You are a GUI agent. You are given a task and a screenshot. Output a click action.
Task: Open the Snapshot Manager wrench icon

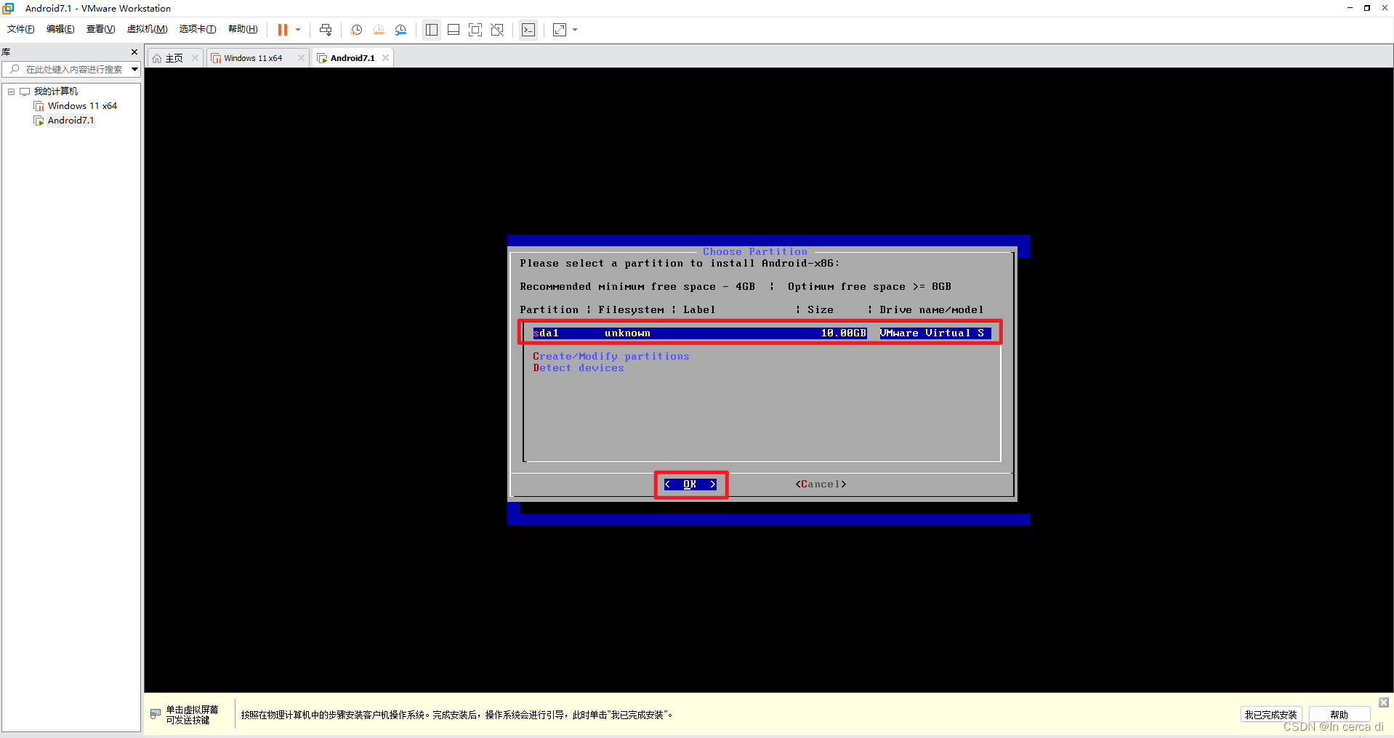(400, 30)
